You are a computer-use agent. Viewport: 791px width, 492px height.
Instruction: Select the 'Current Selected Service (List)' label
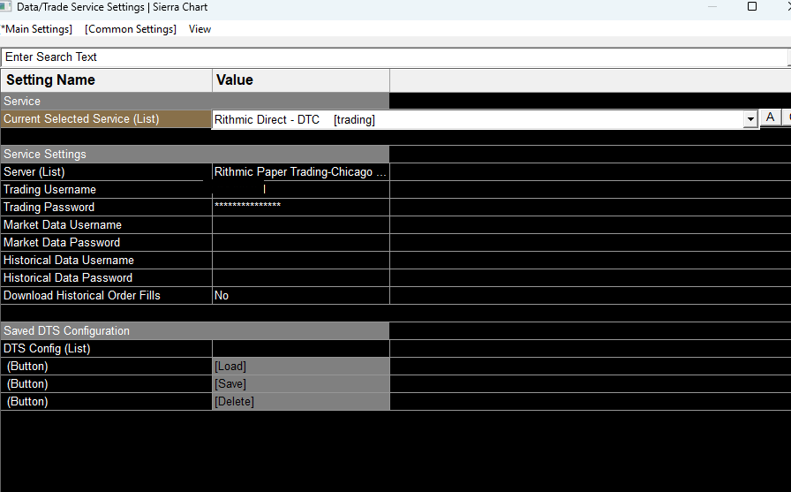click(x=81, y=119)
